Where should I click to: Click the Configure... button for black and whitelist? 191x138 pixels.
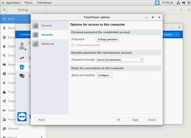tap(104, 75)
